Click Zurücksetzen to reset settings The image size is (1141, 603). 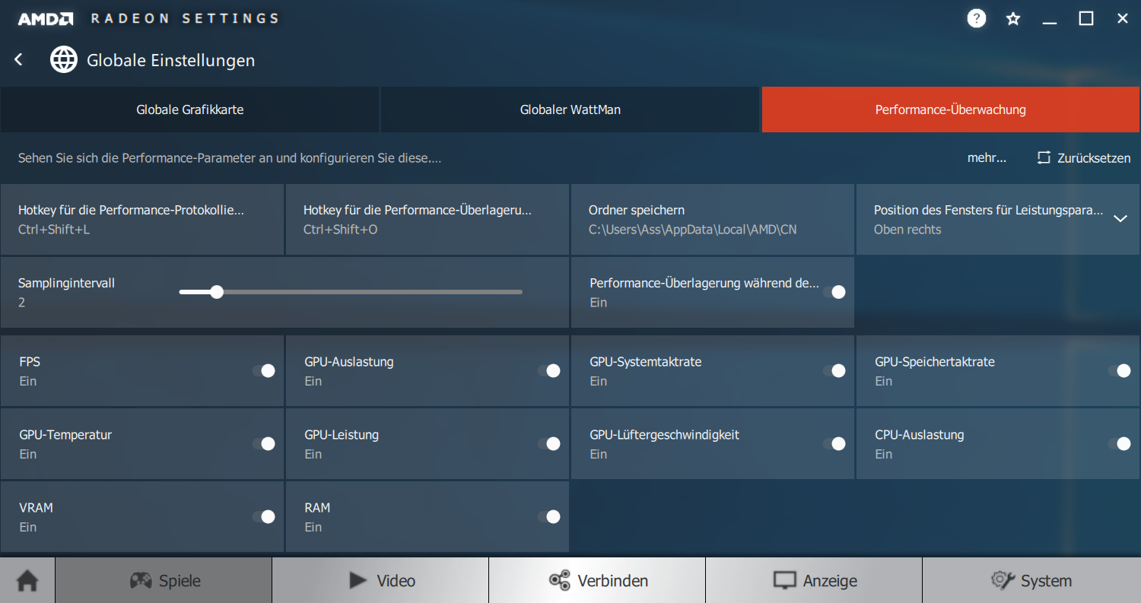[1084, 158]
